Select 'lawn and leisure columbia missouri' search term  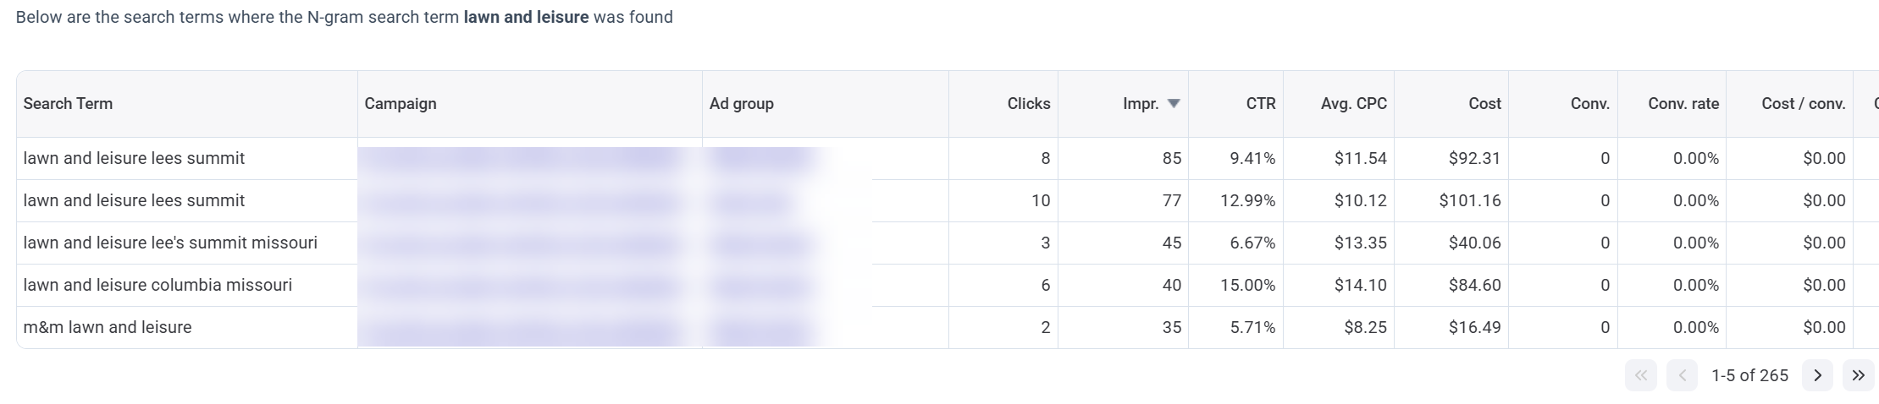pyautogui.click(x=158, y=285)
